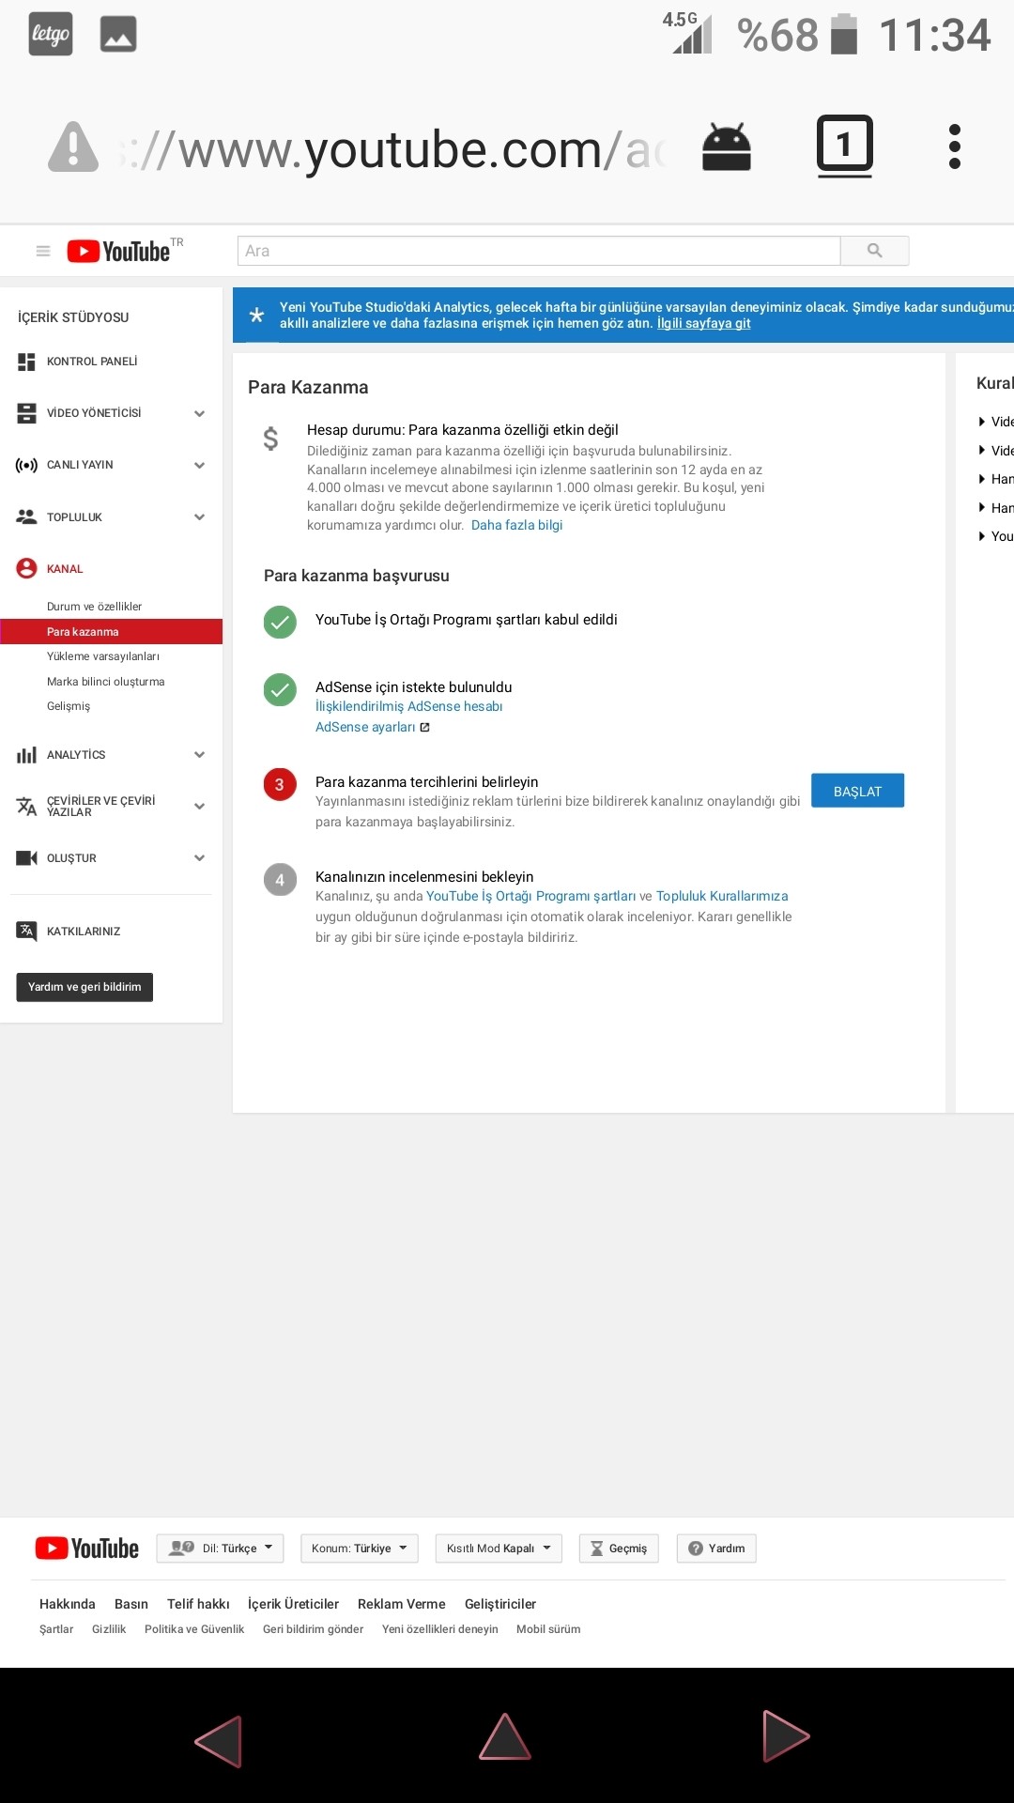Tap the letgo notification icon
The width and height of the screenshot is (1014, 1803).
click(x=51, y=35)
